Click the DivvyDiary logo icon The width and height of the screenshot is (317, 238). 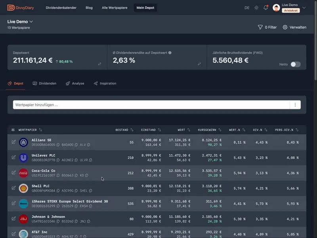pyautogui.click(x=11, y=8)
